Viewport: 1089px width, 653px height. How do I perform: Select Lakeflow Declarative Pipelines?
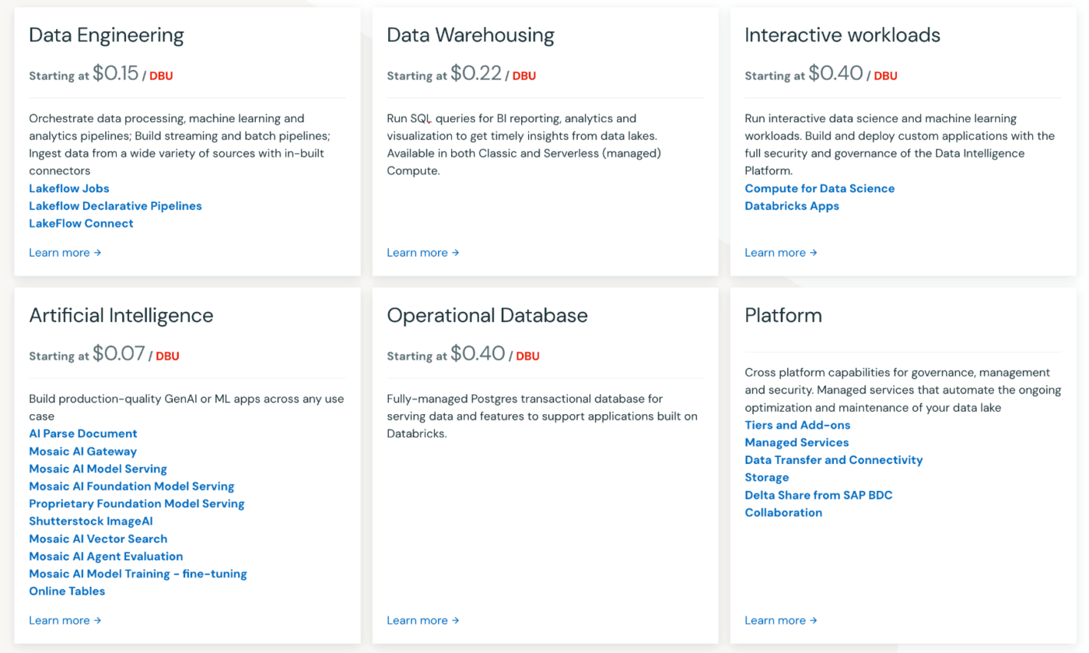point(115,205)
